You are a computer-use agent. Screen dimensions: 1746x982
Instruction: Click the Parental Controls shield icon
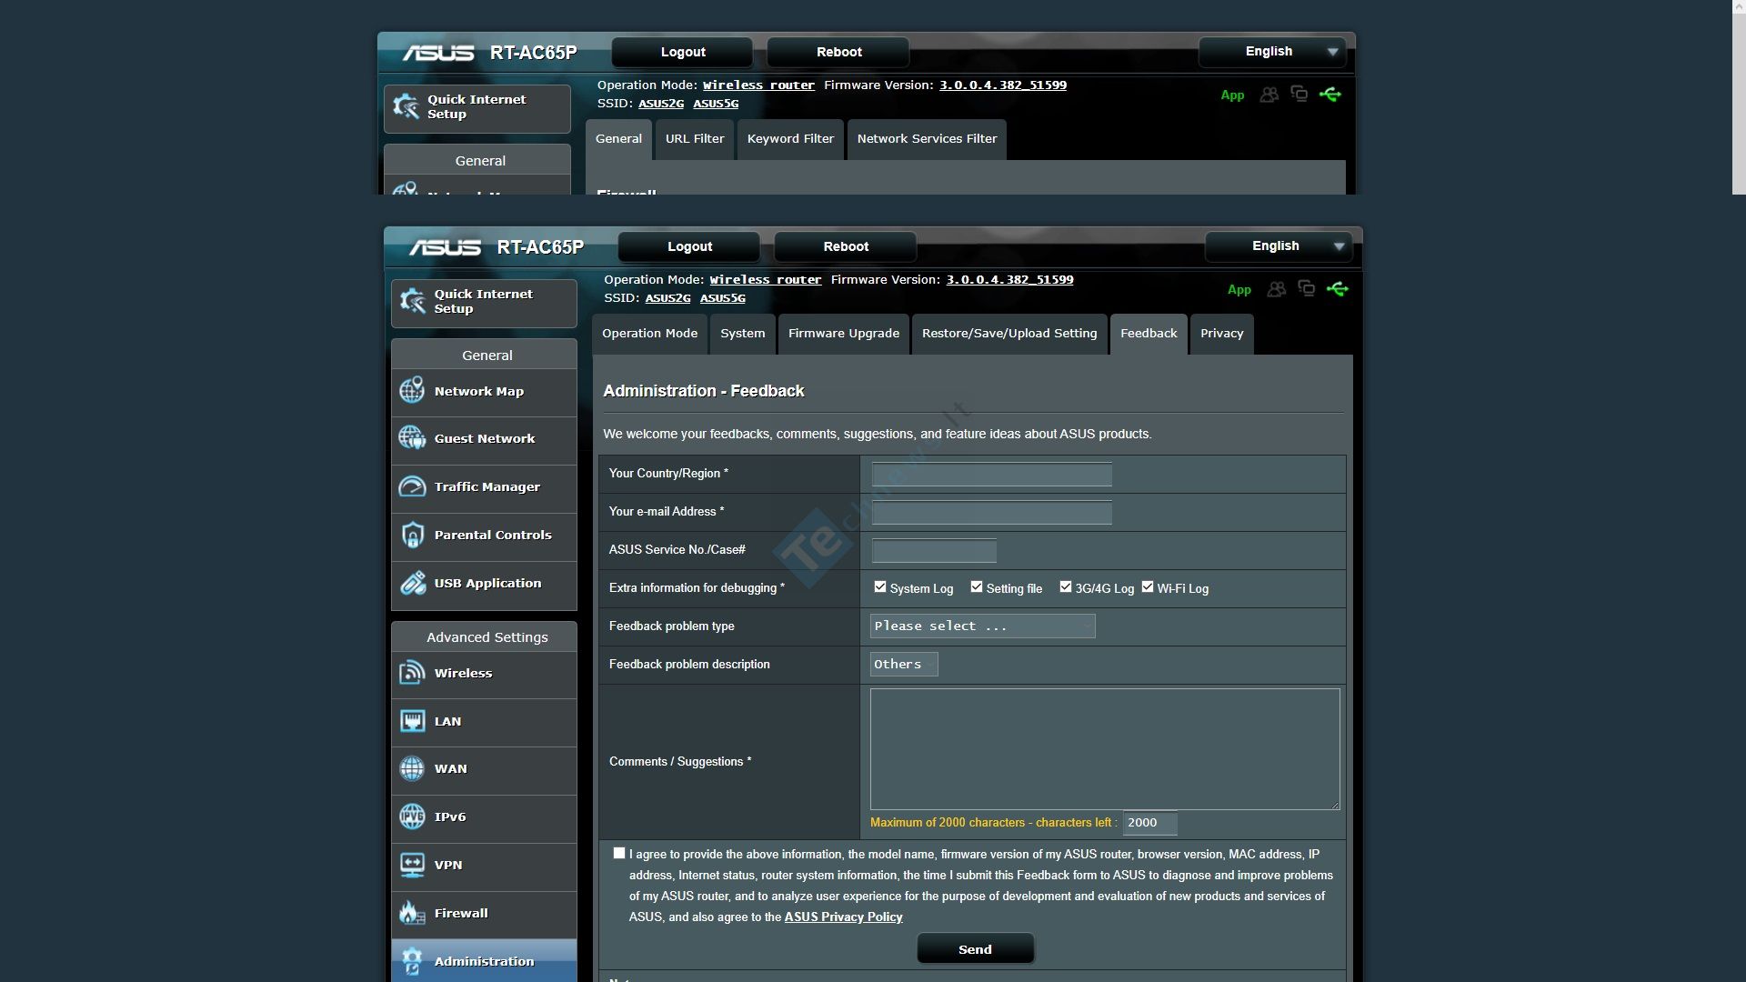pyautogui.click(x=412, y=535)
